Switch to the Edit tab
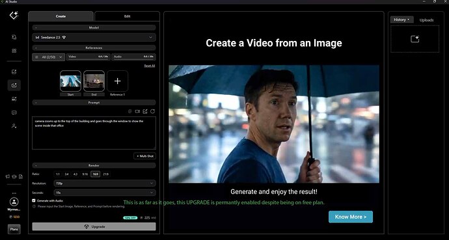449x240 pixels. coord(127,16)
